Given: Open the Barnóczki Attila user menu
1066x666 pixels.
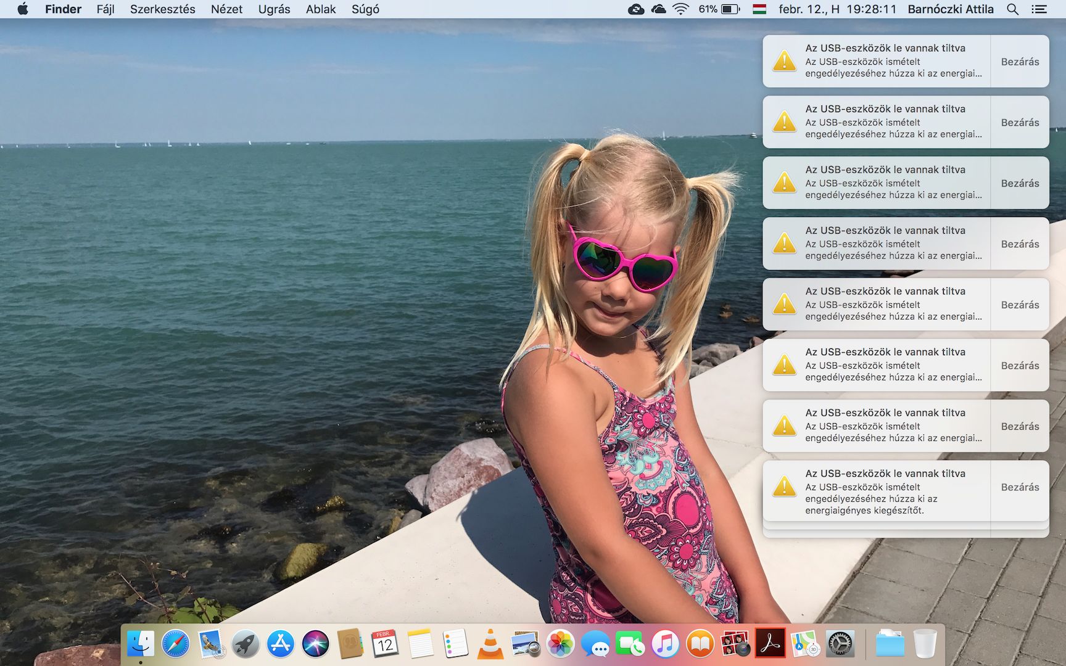Looking at the screenshot, I should [951, 9].
